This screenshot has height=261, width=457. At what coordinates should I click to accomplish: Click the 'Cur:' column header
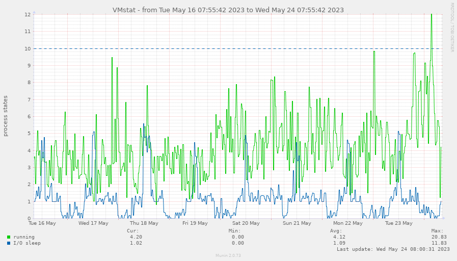point(133,231)
